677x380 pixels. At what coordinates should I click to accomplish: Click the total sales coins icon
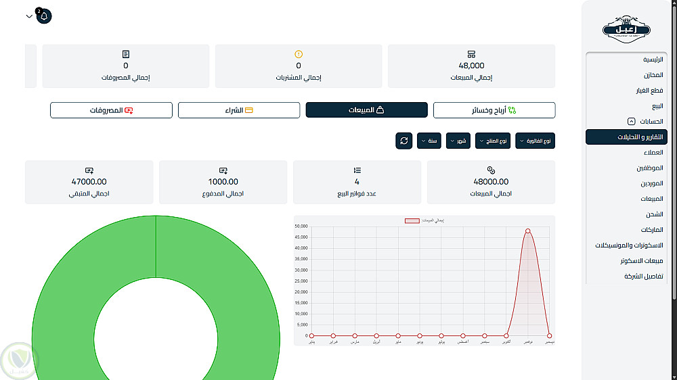[491, 170]
